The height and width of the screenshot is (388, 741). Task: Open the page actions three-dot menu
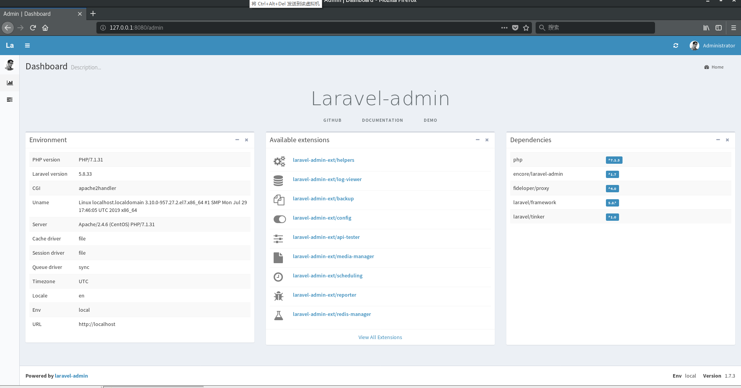[504, 28]
